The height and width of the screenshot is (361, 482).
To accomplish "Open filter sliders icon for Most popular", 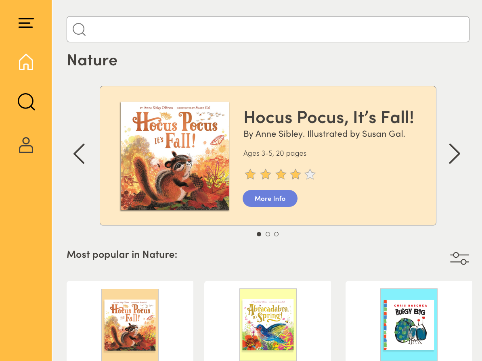I will click(x=459, y=259).
